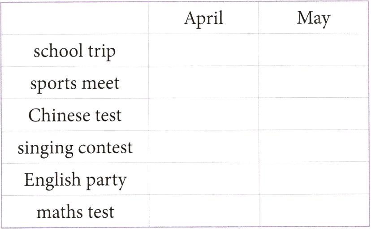Select the May cell for singing contest

pyautogui.click(x=314, y=147)
